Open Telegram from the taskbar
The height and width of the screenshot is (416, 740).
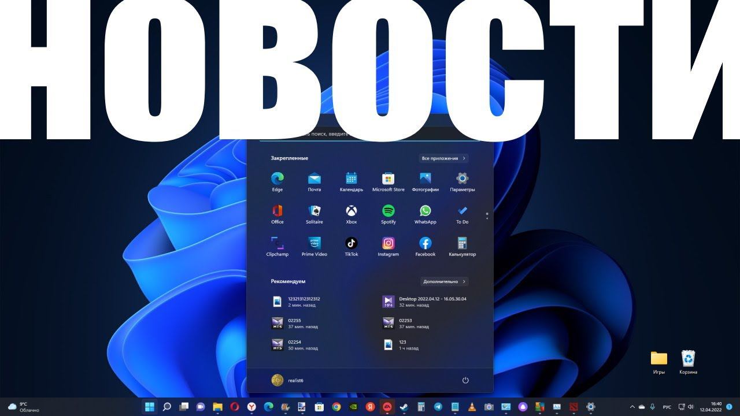(438, 407)
